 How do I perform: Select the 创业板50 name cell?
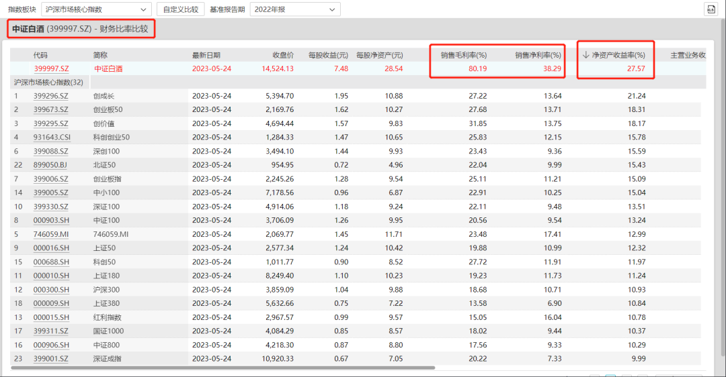(x=108, y=109)
